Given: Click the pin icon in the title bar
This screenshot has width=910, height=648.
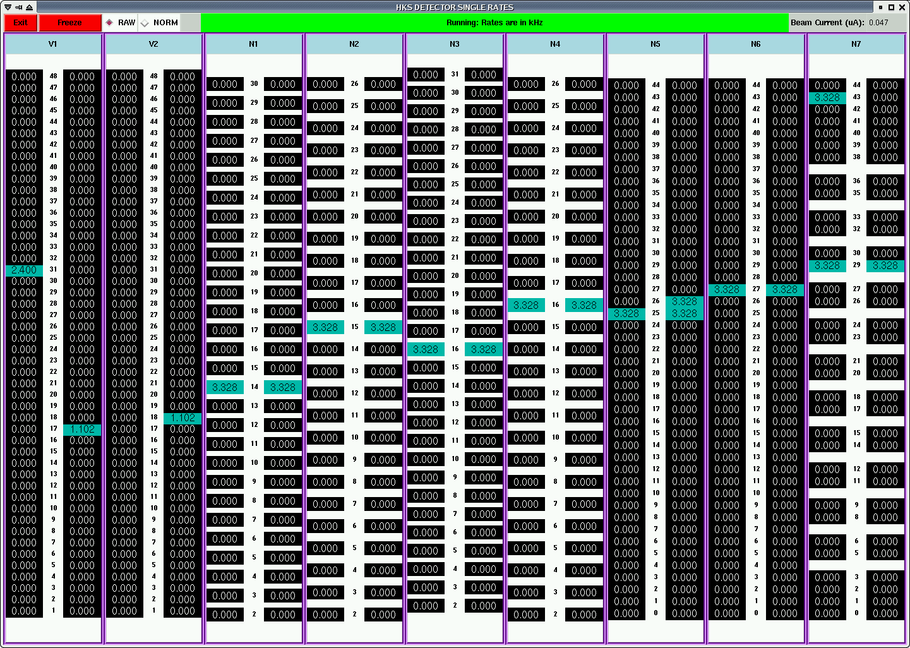Looking at the screenshot, I should (18, 7).
